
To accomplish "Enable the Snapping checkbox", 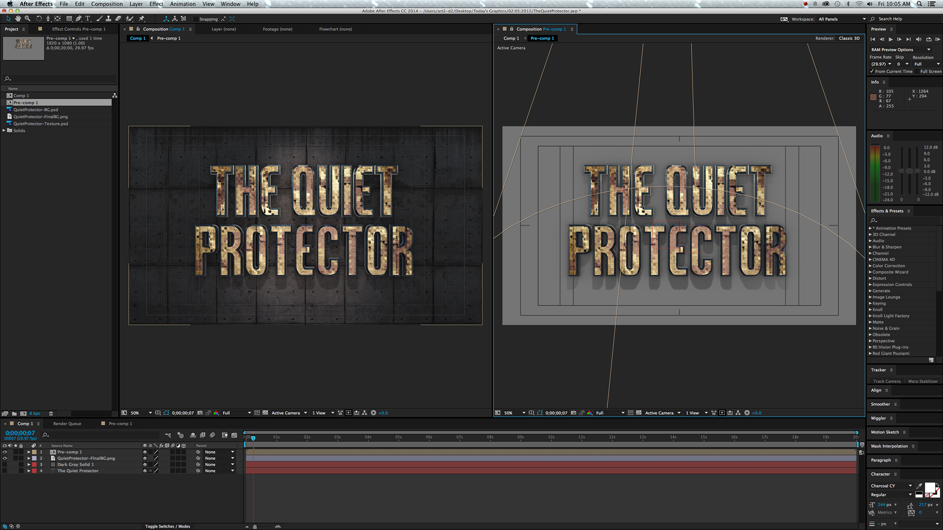I will [195, 19].
